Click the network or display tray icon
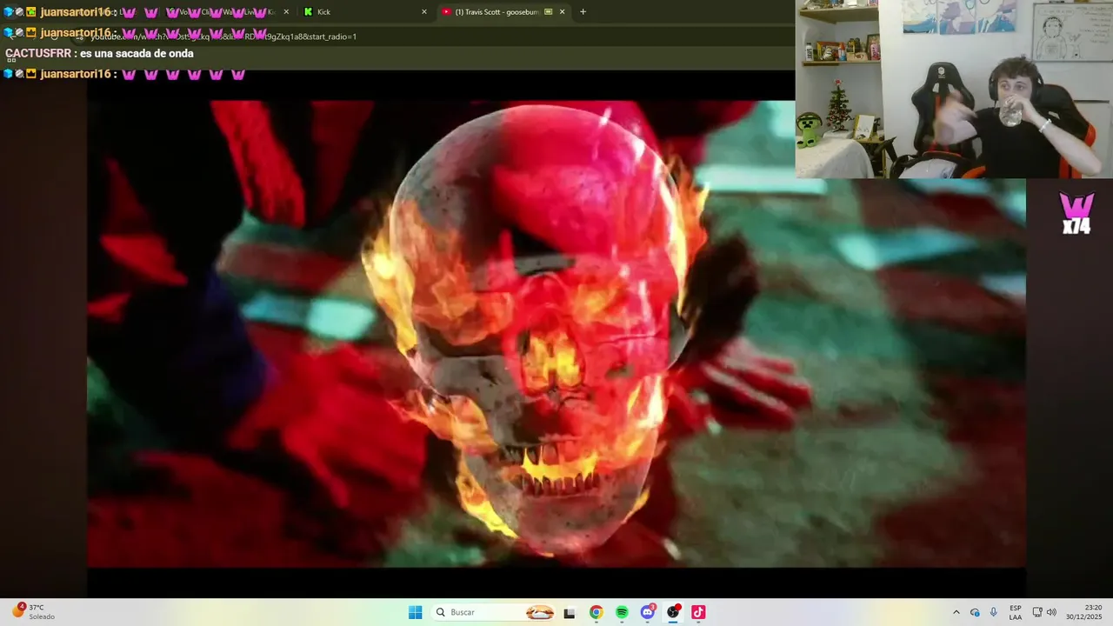The height and width of the screenshot is (626, 1113). tap(1037, 612)
